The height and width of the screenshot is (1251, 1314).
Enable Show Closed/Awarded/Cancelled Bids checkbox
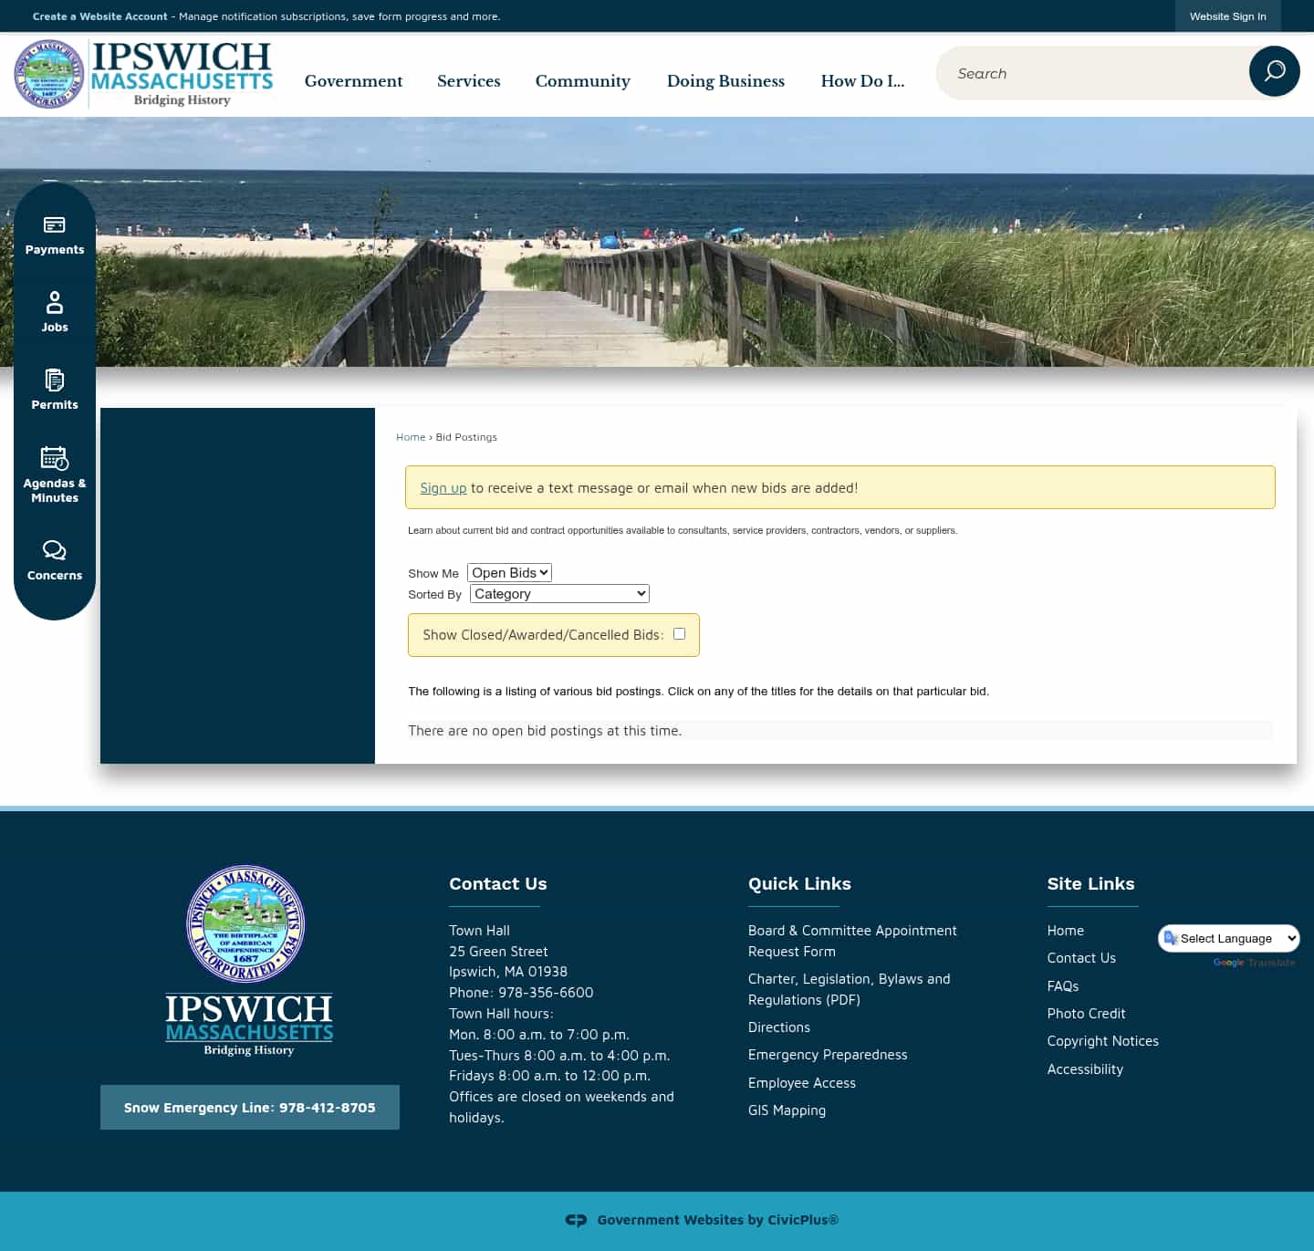pos(679,632)
